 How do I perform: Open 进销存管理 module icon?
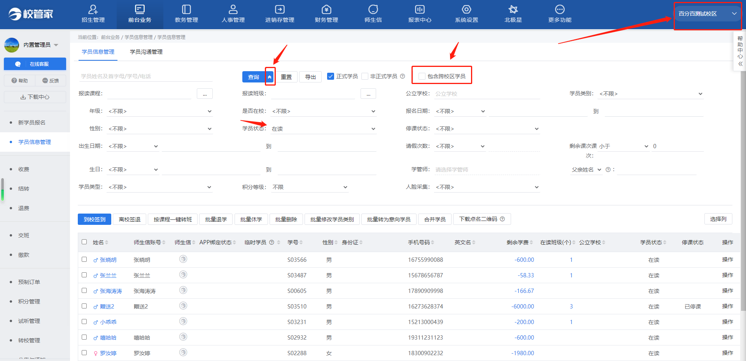point(280,9)
